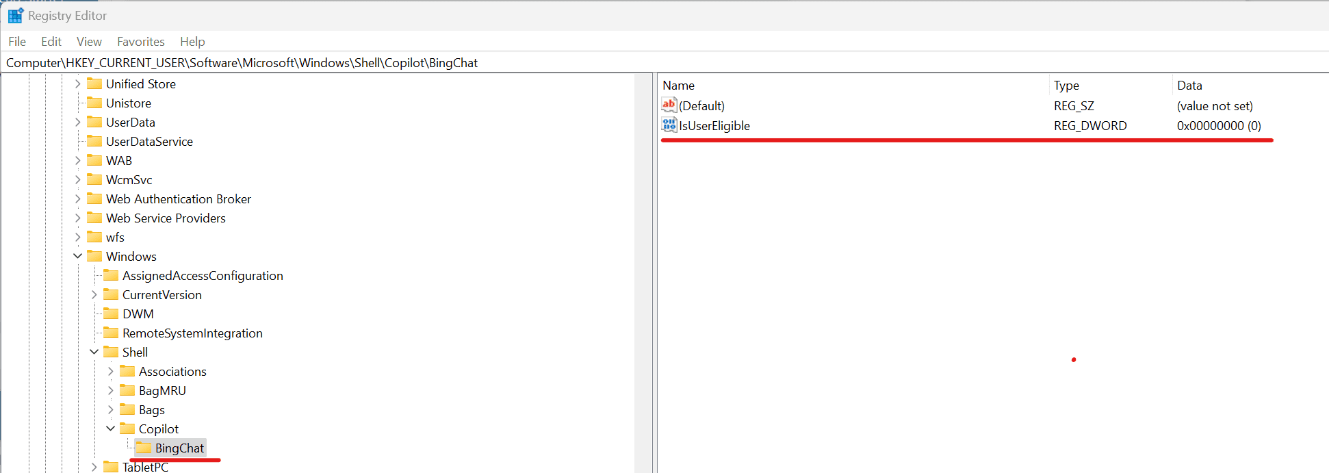
Task: Open the Help menu
Action: (192, 42)
